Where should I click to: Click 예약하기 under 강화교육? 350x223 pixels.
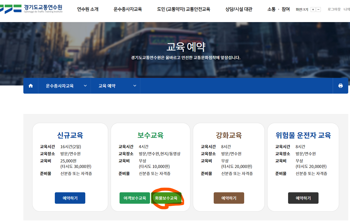[x=229, y=198]
